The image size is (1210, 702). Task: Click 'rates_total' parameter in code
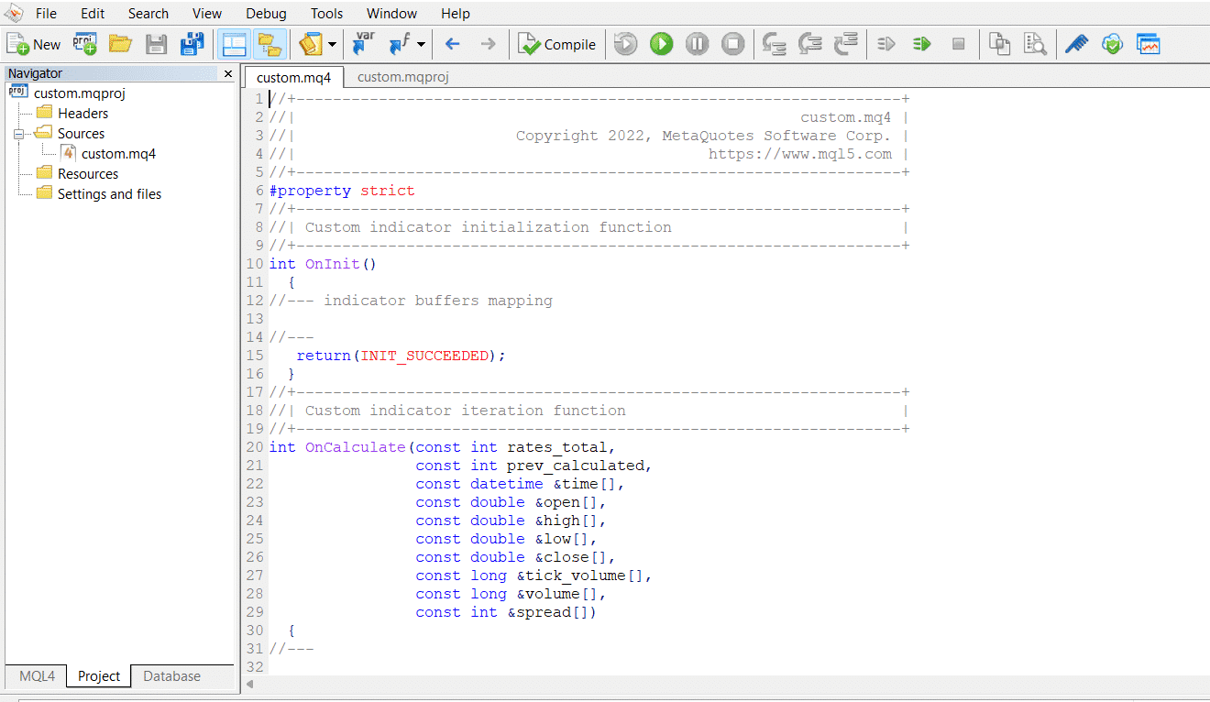coord(556,447)
